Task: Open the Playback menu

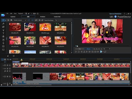Action: click(21, 13)
